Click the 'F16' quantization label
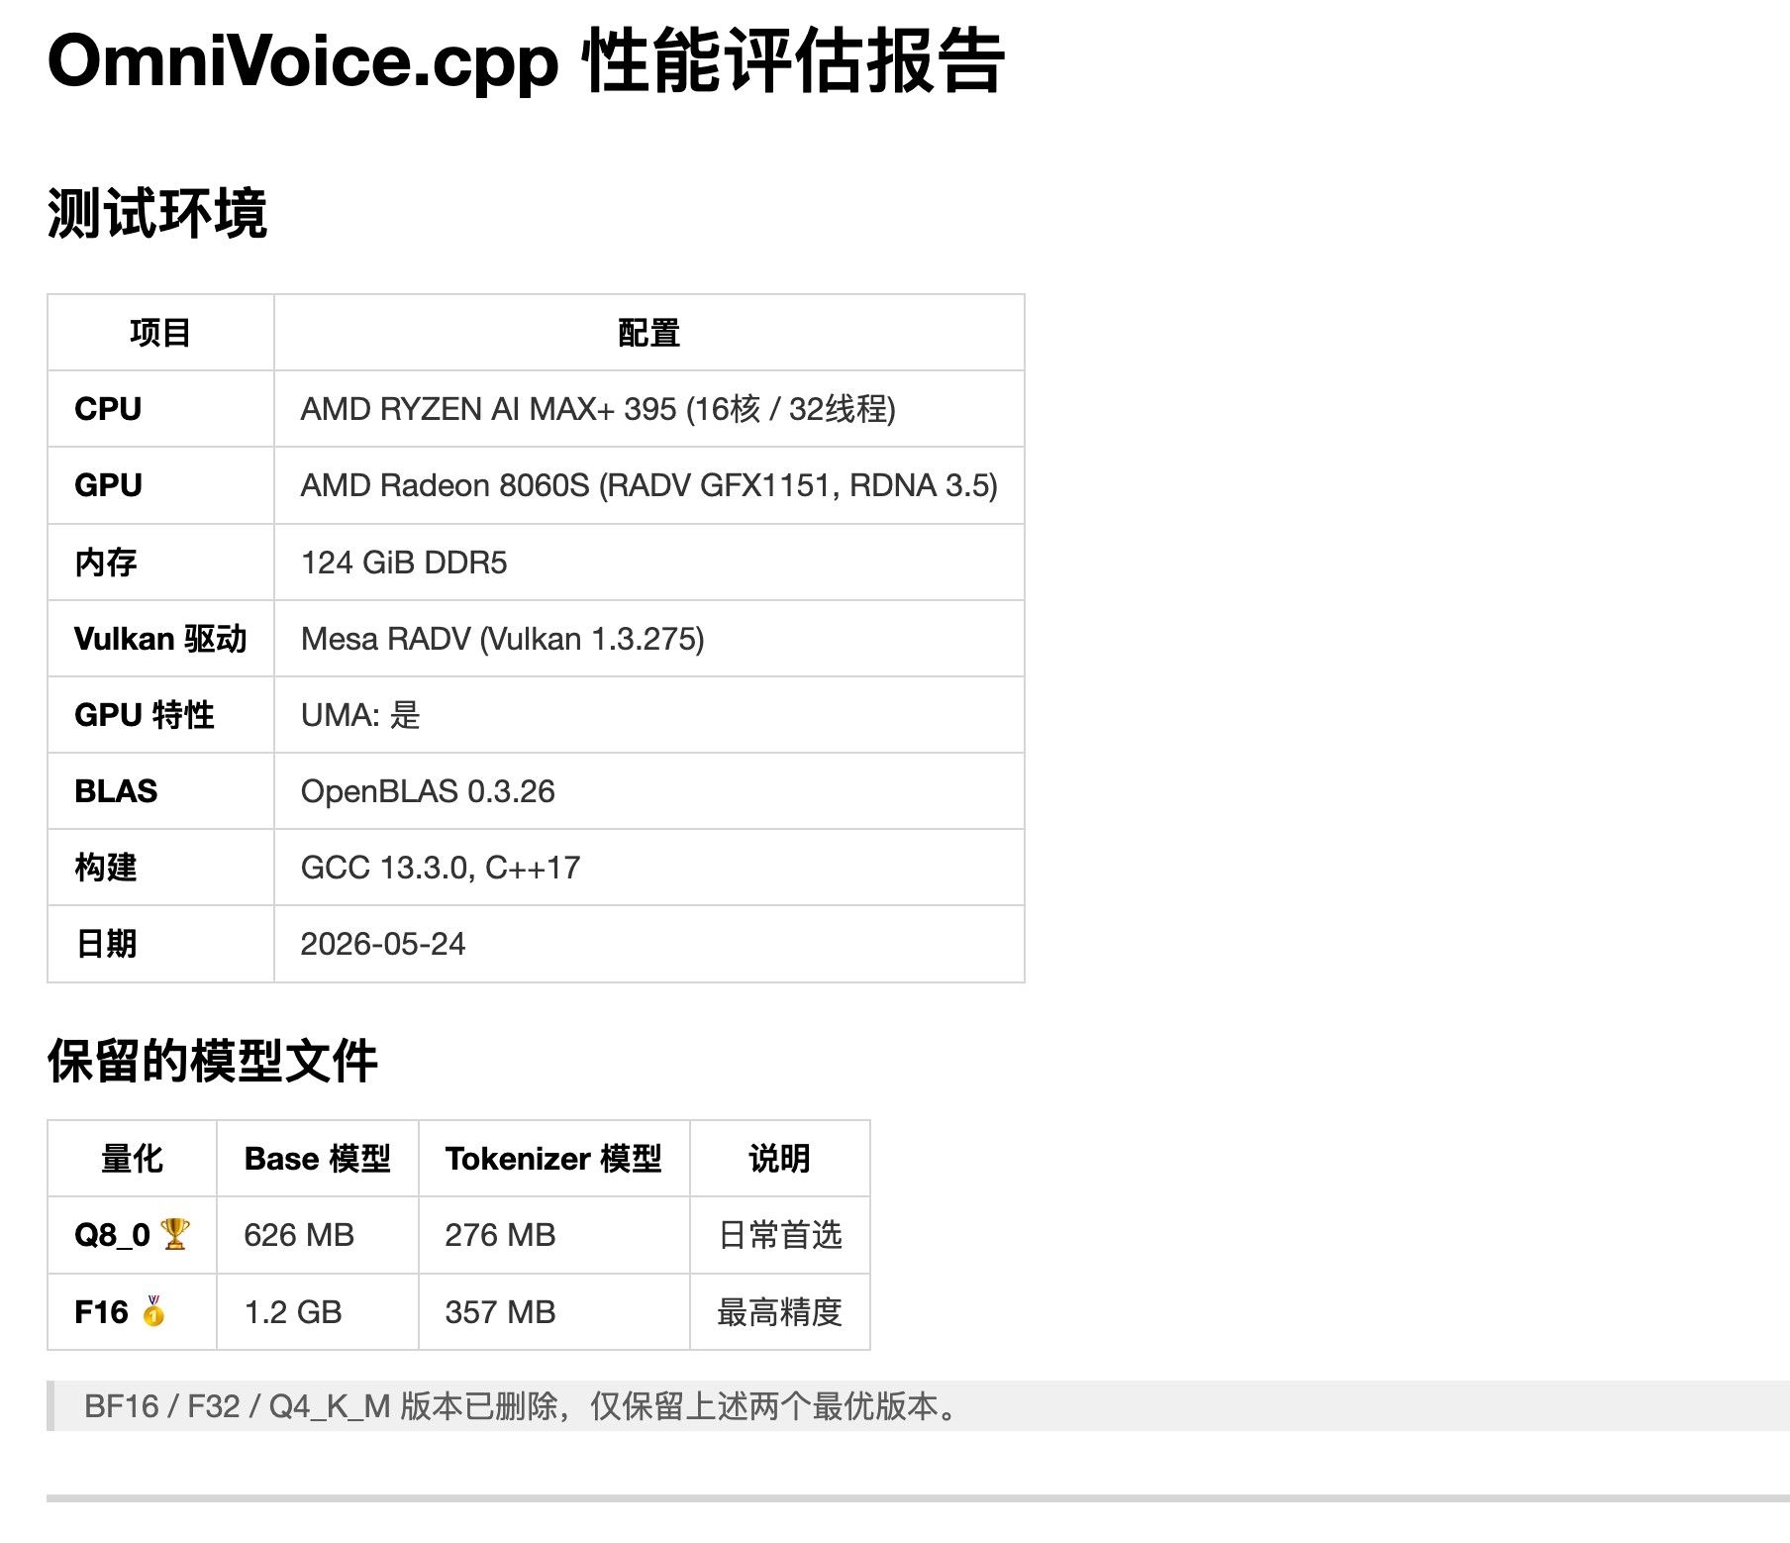The height and width of the screenshot is (1543, 1790). click(101, 1312)
